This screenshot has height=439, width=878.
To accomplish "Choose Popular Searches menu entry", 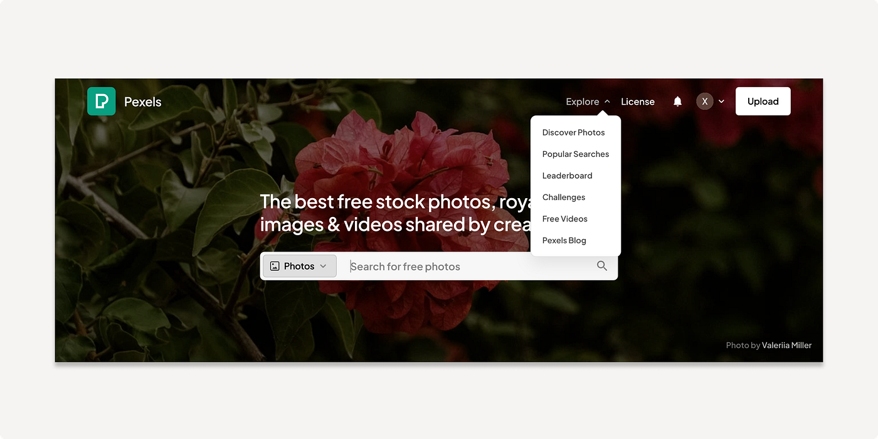I will coord(576,154).
